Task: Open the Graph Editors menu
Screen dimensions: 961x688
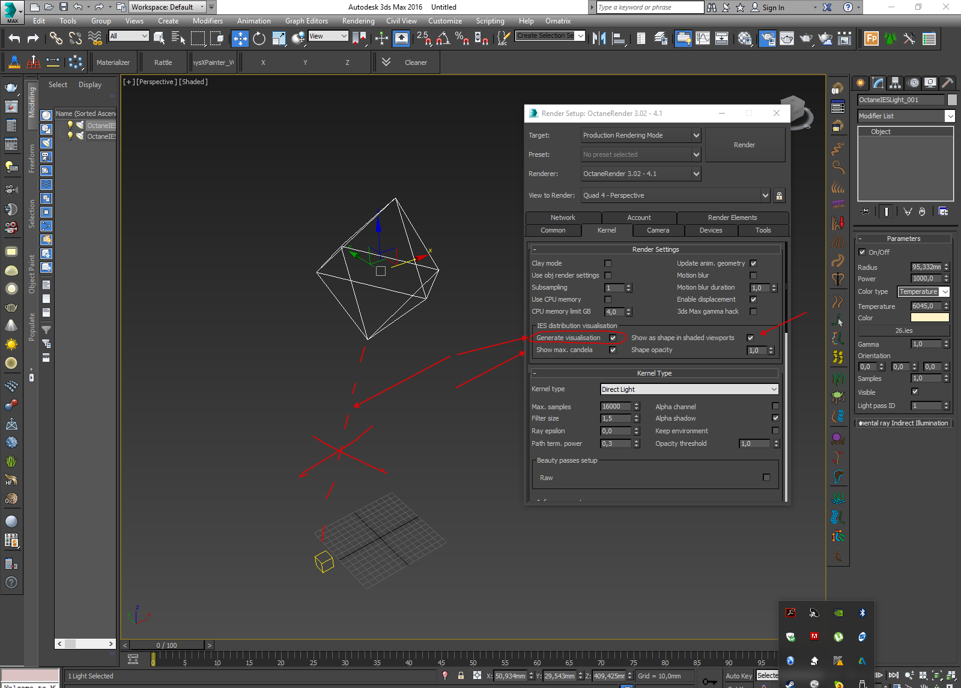Action: pyautogui.click(x=306, y=21)
